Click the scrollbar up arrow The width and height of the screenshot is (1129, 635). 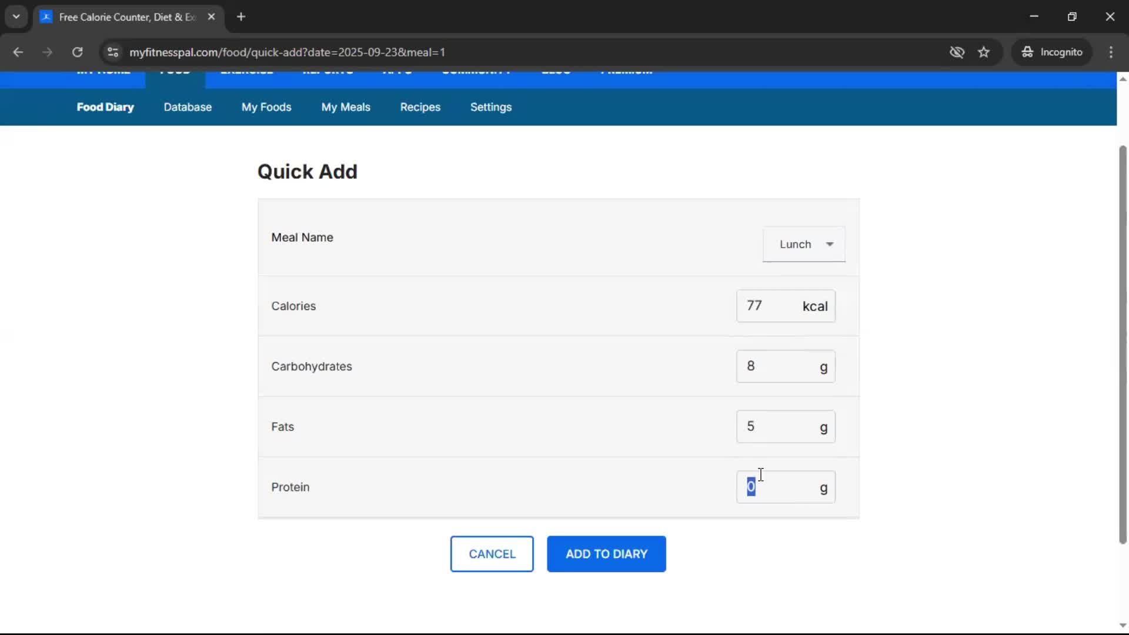[1123, 79]
